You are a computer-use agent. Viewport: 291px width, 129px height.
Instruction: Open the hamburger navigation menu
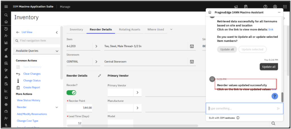(x=6, y=7)
